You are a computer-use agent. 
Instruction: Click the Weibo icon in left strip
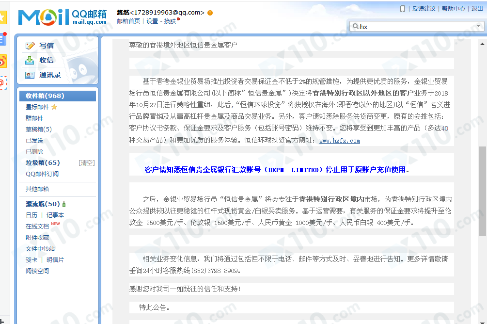[x=3, y=61]
